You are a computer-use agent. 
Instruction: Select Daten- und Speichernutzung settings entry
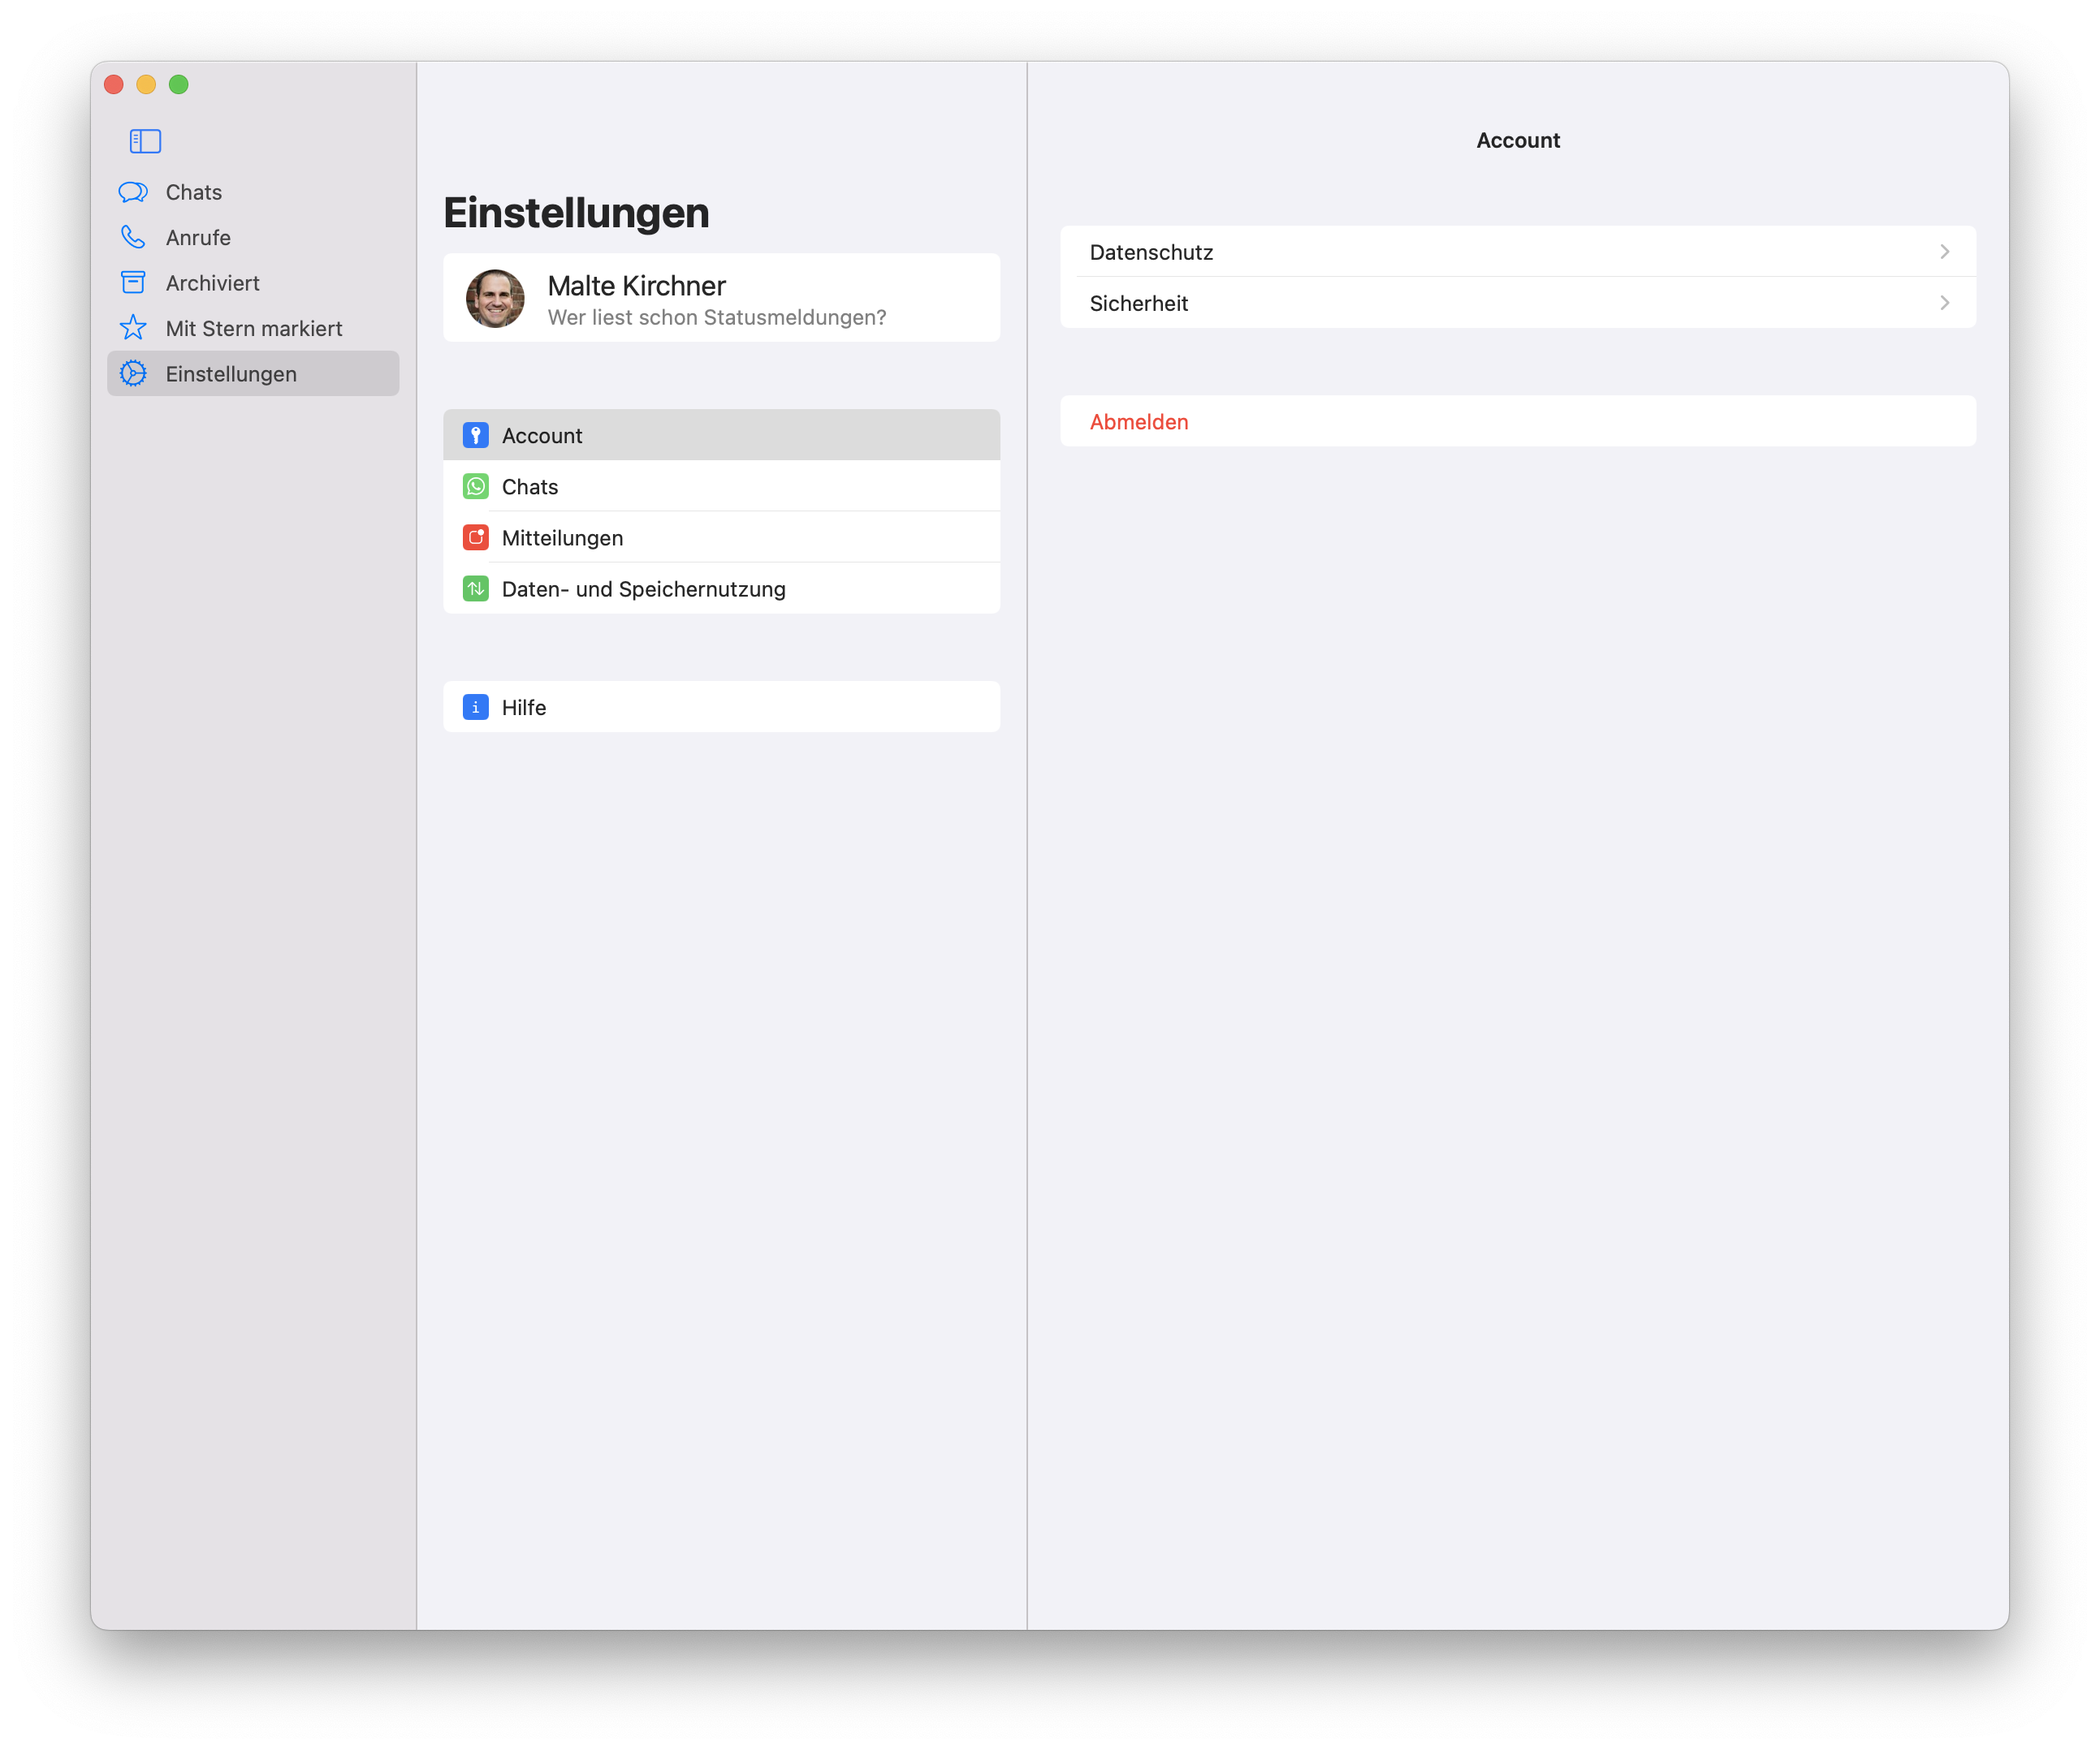coord(644,588)
